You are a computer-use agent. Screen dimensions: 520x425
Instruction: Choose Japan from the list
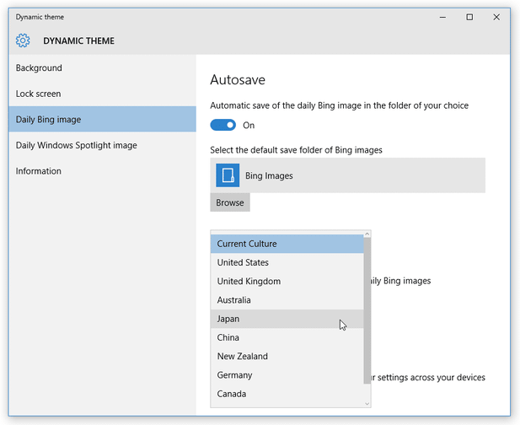287,319
